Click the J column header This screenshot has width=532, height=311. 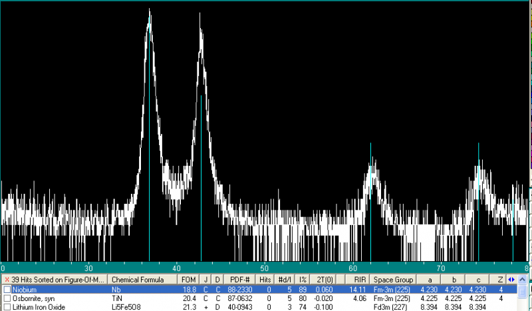click(x=205, y=280)
